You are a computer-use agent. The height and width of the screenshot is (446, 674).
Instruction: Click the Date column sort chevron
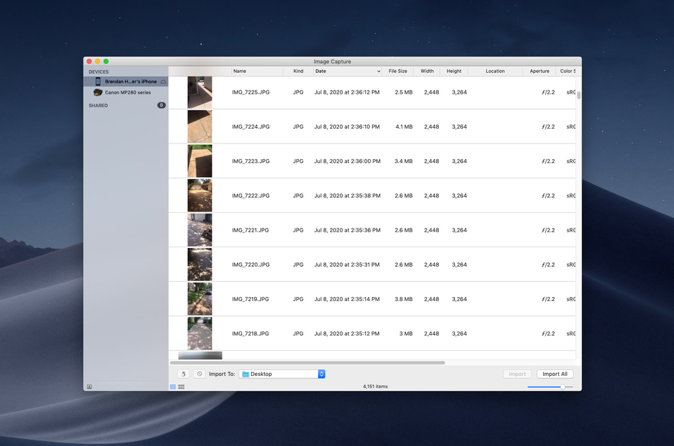(x=379, y=71)
